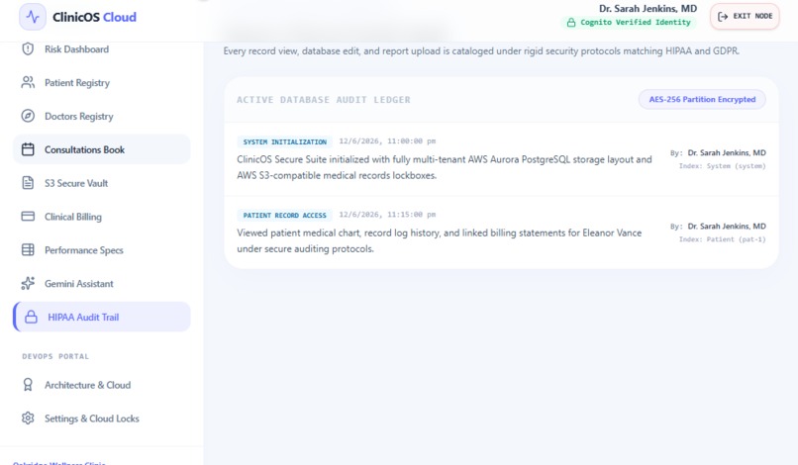Click the Performance Specs table icon
This screenshot has height=465, width=798.
pos(28,249)
